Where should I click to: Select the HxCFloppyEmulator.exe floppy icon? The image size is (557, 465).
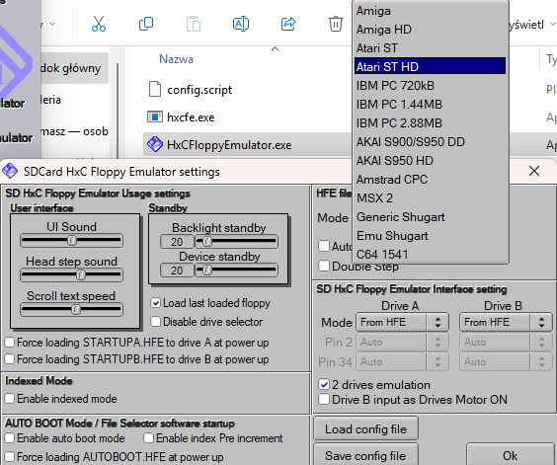point(155,144)
